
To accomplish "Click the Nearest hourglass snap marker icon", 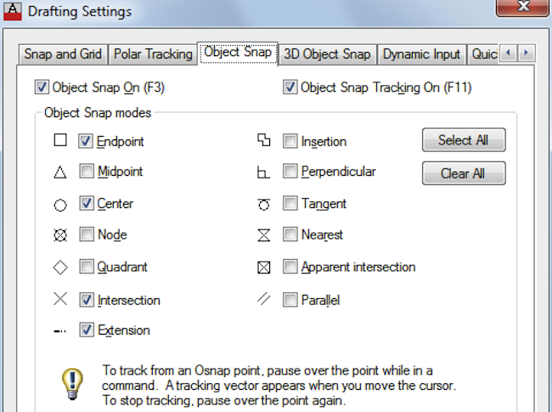I will [263, 235].
